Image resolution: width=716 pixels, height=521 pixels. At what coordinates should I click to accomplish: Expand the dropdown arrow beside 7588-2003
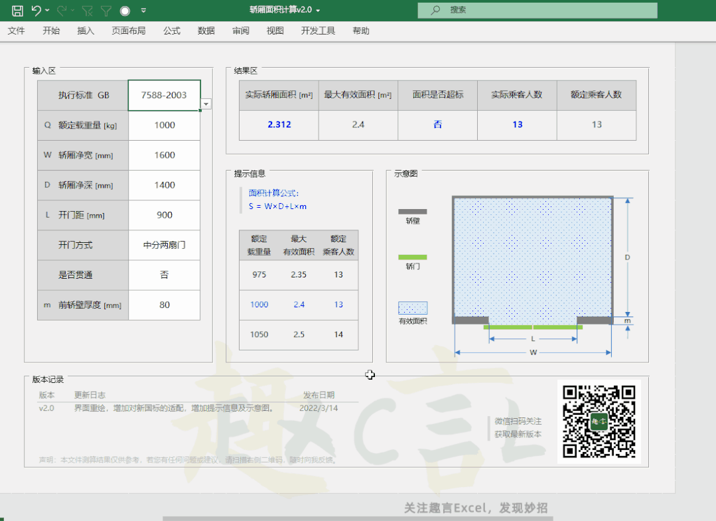206,104
